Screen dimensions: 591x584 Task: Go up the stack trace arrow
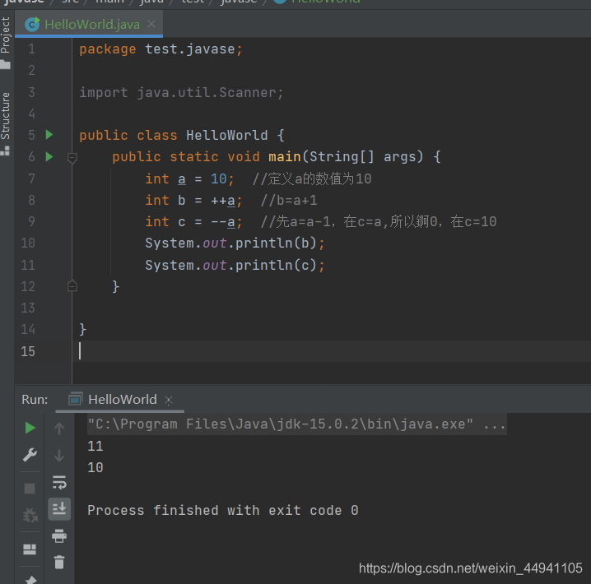pos(59,428)
